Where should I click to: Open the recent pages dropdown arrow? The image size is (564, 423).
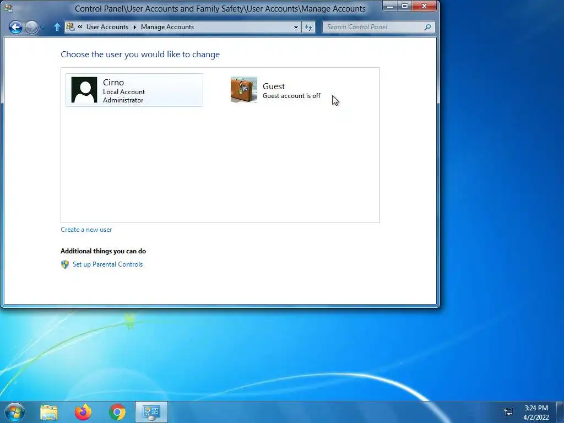pos(42,28)
